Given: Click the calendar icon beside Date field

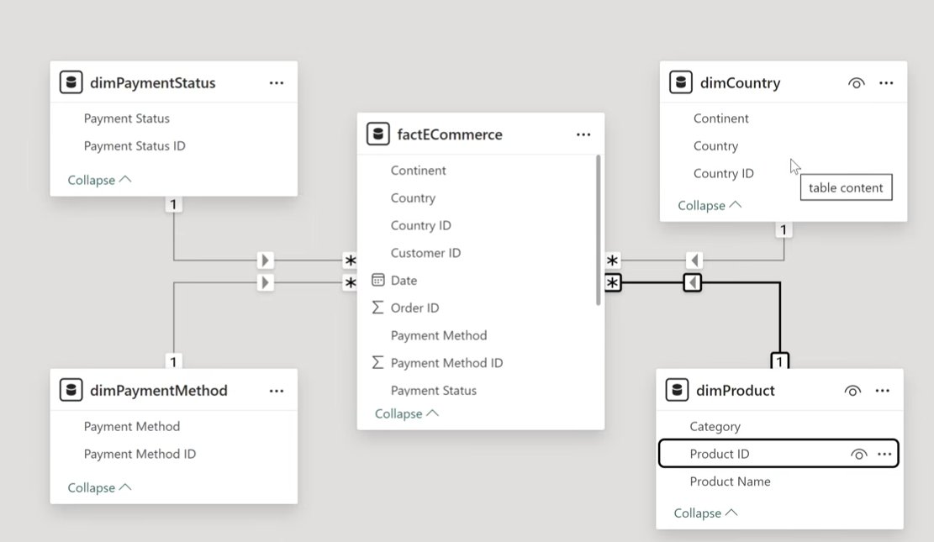Looking at the screenshot, I should point(377,280).
